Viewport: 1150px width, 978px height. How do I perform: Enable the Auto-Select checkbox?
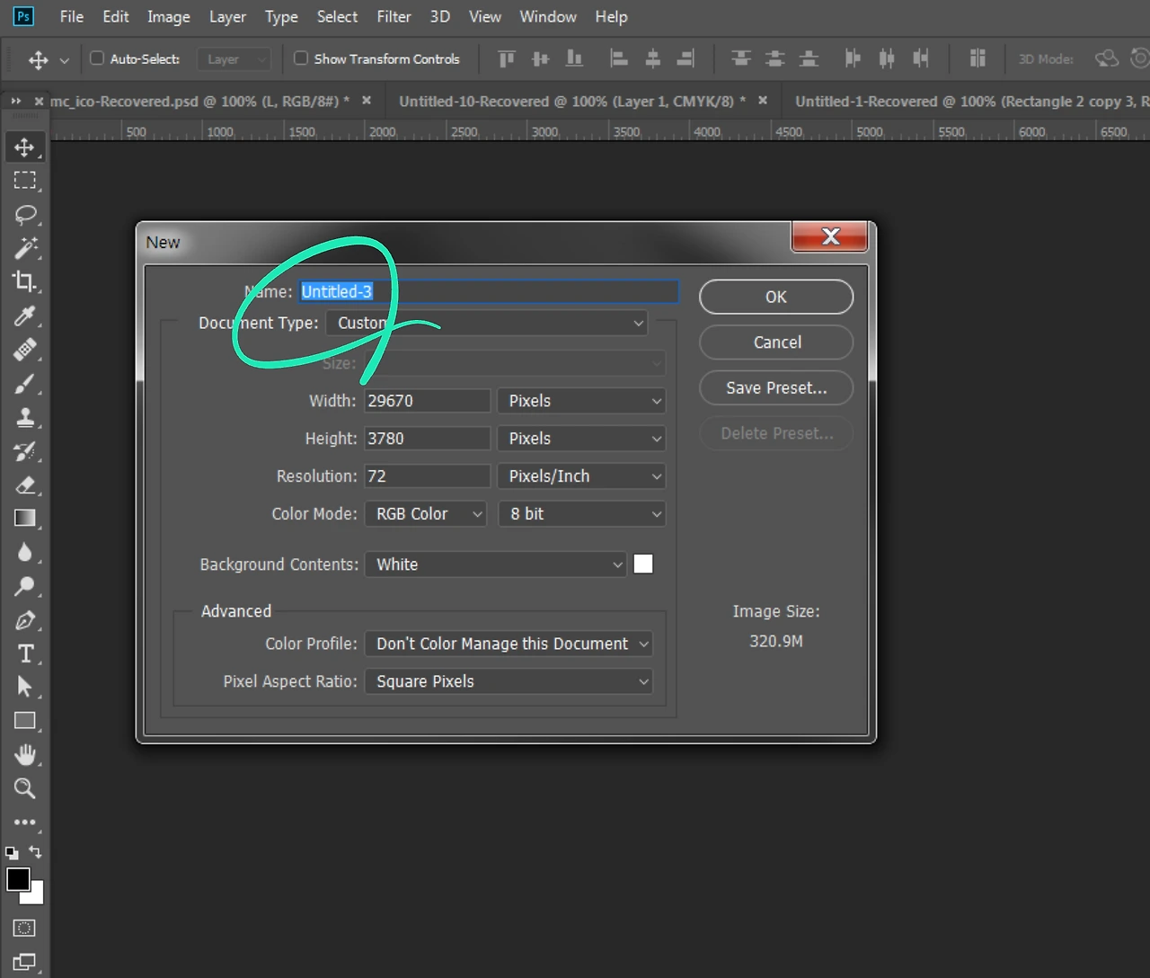pos(97,58)
